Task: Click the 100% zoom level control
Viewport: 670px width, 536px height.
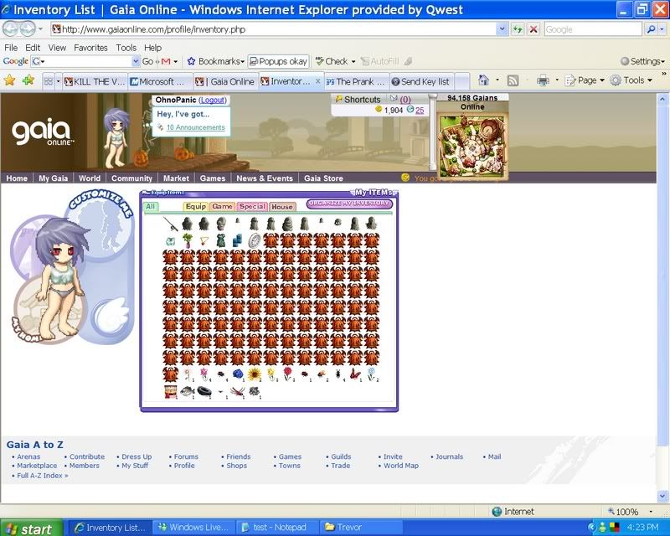Action: pos(631,511)
